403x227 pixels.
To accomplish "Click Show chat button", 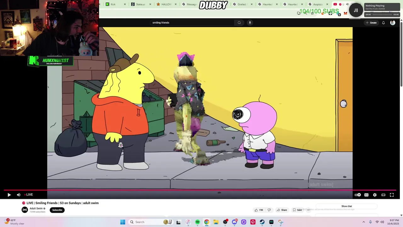I will tap(347, 206).
